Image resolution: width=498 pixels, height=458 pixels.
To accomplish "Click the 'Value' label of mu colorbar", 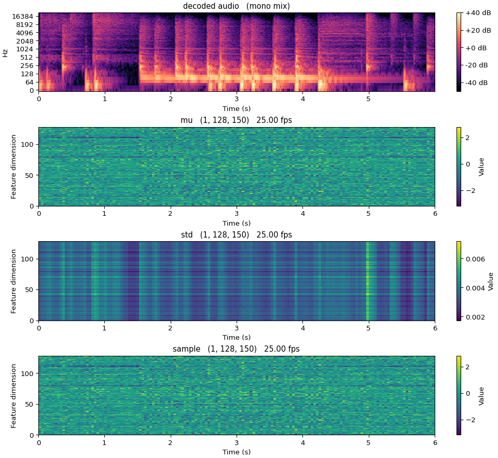I will point(481,166).
